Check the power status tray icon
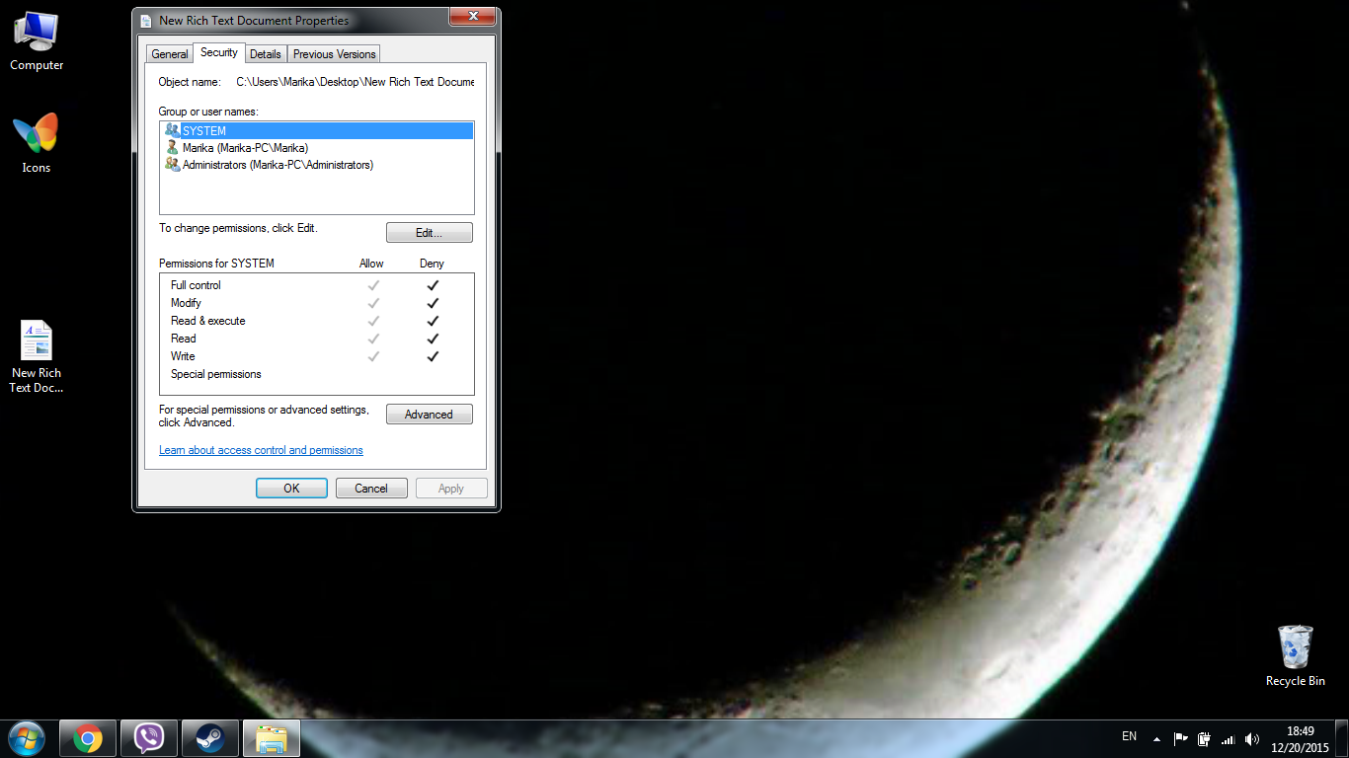The image size is (1349, 758). coord(1205,738)
